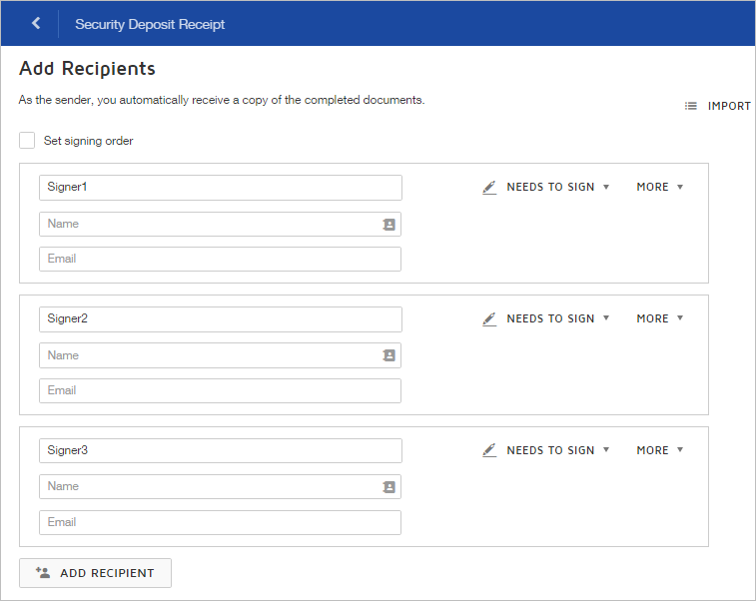Screen dimensions: 756x601
Task: Expand Needs to Sign dropdown for Signer3
Action: (557, 450)
